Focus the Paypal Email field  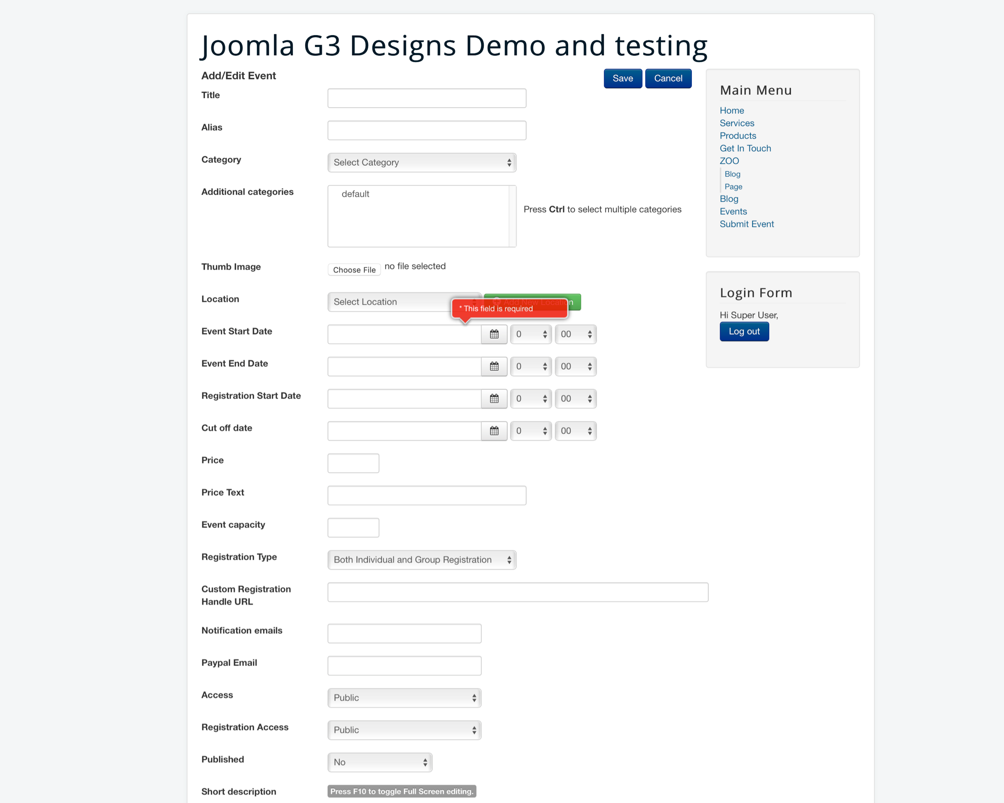click(x=404, y=665)
